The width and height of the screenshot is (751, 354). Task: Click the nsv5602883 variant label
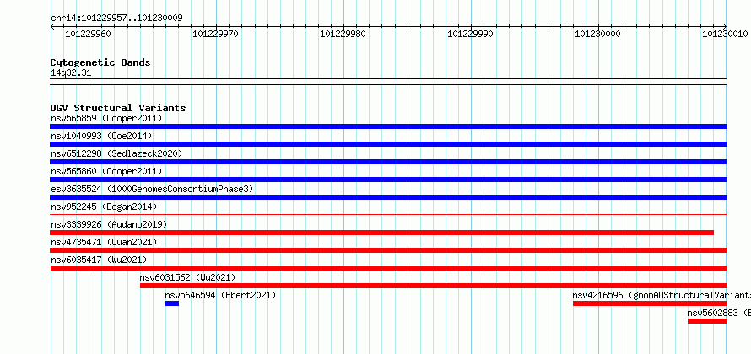tap(719, 313)
